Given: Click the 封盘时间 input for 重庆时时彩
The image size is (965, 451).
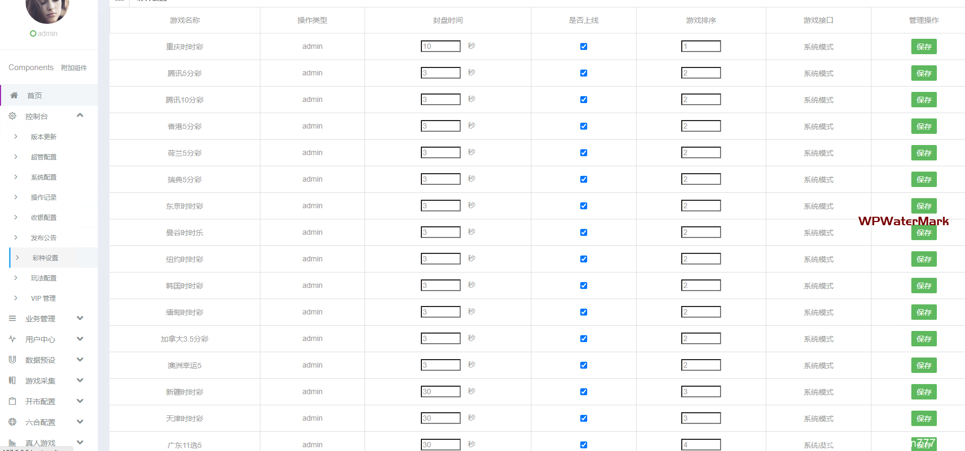Looking at the screenshot, I should pos(441,47).
